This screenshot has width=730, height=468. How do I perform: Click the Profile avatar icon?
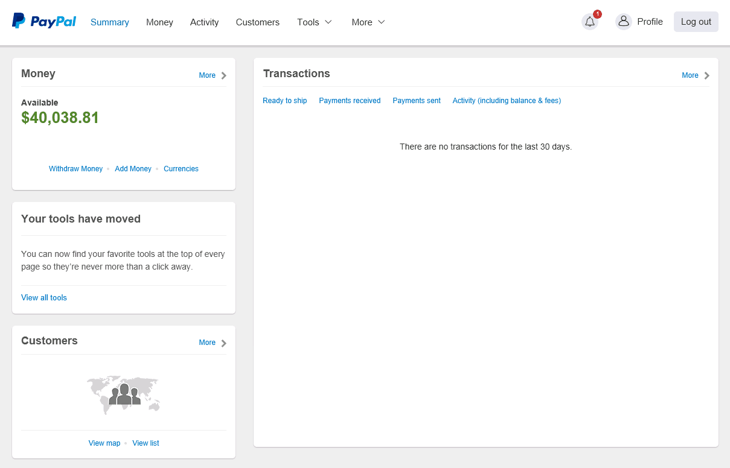tap(623, 22)
